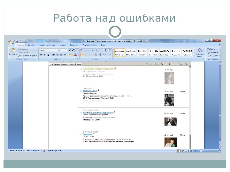The width and height of the screenshot is (230, 172).
Task: Click the zoom slider in status bar
Action: tap(210, 151)
